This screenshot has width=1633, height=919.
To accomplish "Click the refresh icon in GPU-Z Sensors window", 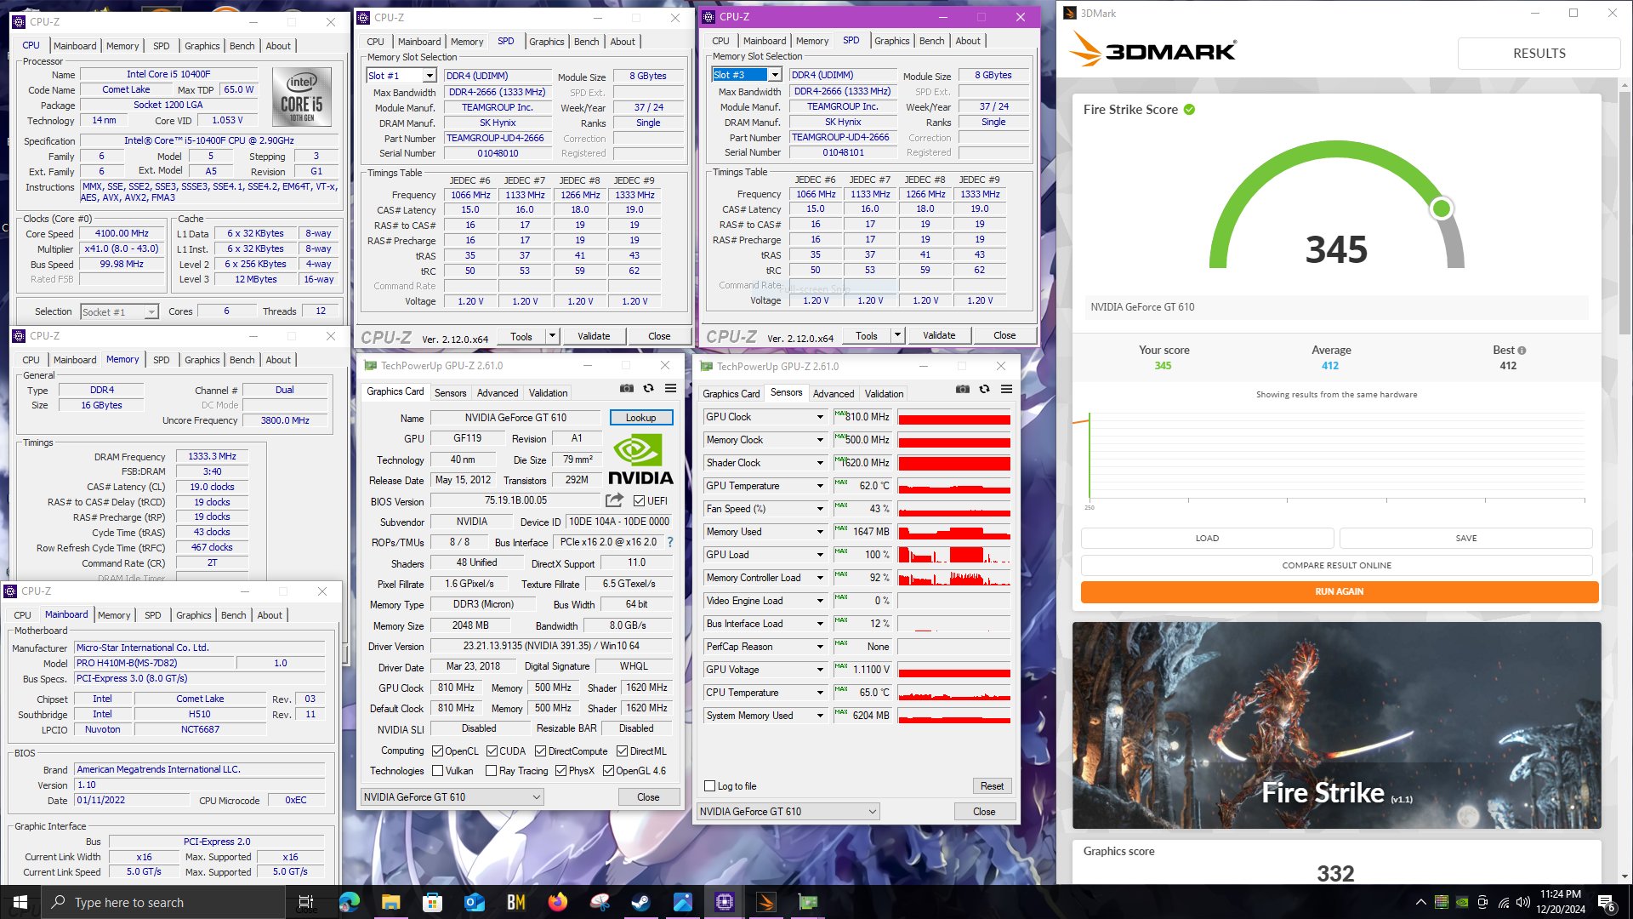I will [x=984, y=389].
